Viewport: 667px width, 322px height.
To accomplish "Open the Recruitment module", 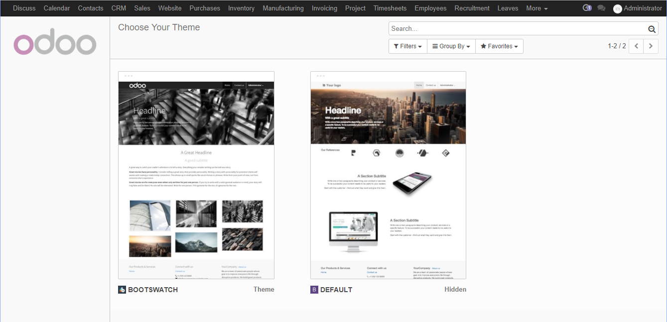I will pos(472,8).
